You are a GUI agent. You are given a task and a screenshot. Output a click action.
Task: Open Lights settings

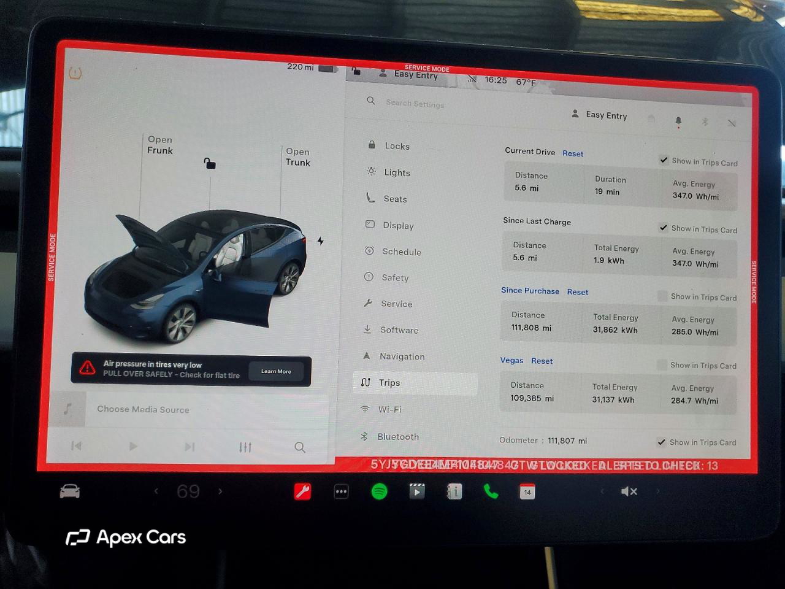(x=388, y=172)
